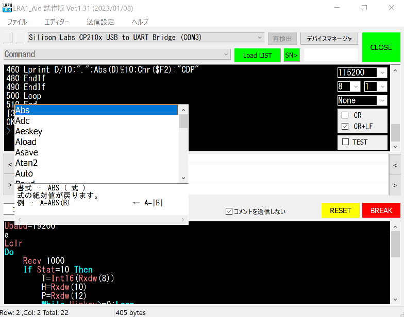Select Aeskey in the command list

(29, 131)
